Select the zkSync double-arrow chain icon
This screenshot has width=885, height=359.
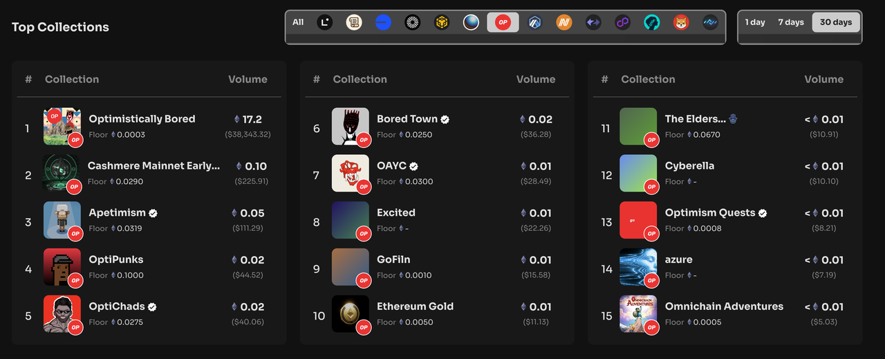(x=593, y=23)
